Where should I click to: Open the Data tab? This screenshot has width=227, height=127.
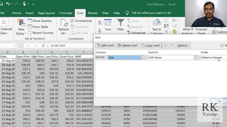click(x=80, y=13)
